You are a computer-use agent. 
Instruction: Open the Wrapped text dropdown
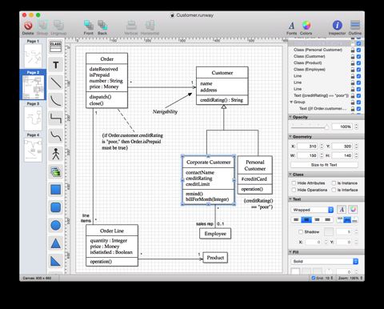tap(312, 210)
